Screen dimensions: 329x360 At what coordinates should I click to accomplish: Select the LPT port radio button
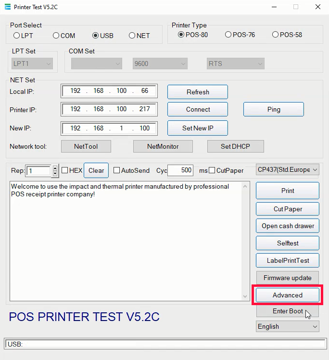click(17, 36)
